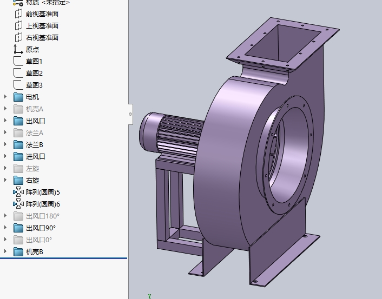Select the 草图3 label
The width and height of the screenshot is (382, 299).
pyautogui.click(x=34, y=85)
